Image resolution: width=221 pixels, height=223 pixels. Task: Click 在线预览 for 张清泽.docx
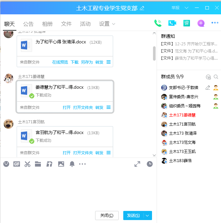coord(60,62)
